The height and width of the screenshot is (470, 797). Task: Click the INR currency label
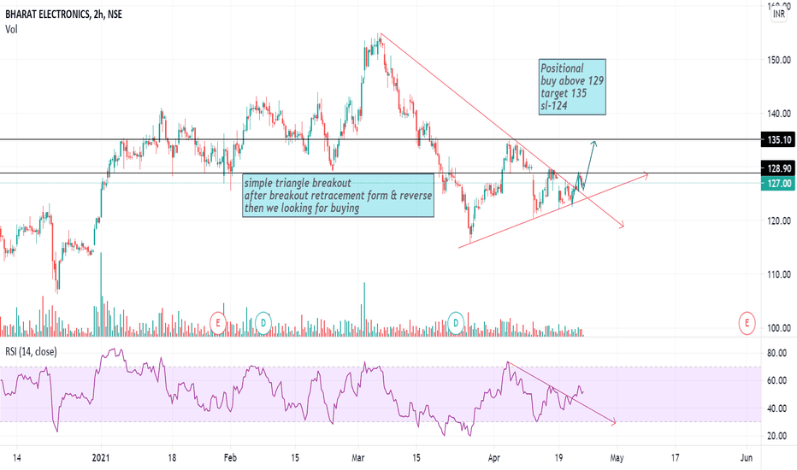(779, 15)
